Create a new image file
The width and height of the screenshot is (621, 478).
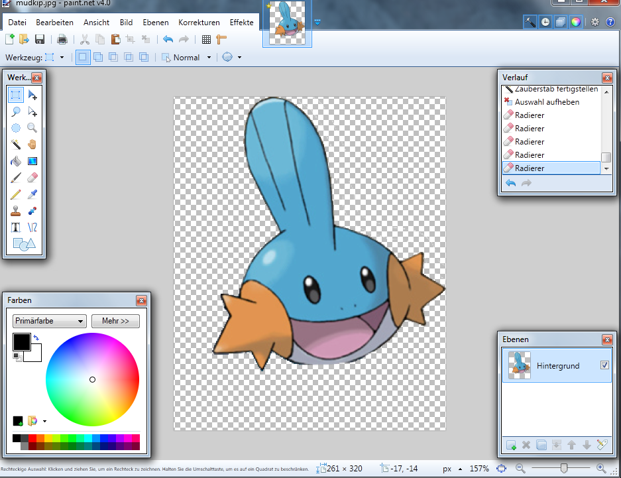tap(10, 39)
